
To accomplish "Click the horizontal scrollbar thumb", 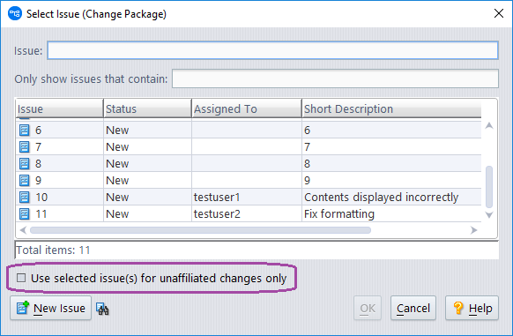I will [x=201, y=230].
